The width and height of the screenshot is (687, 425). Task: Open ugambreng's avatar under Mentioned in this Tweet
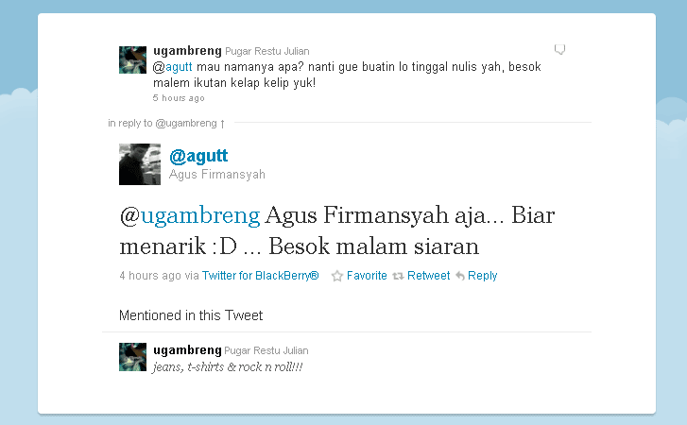coord(132,357)
